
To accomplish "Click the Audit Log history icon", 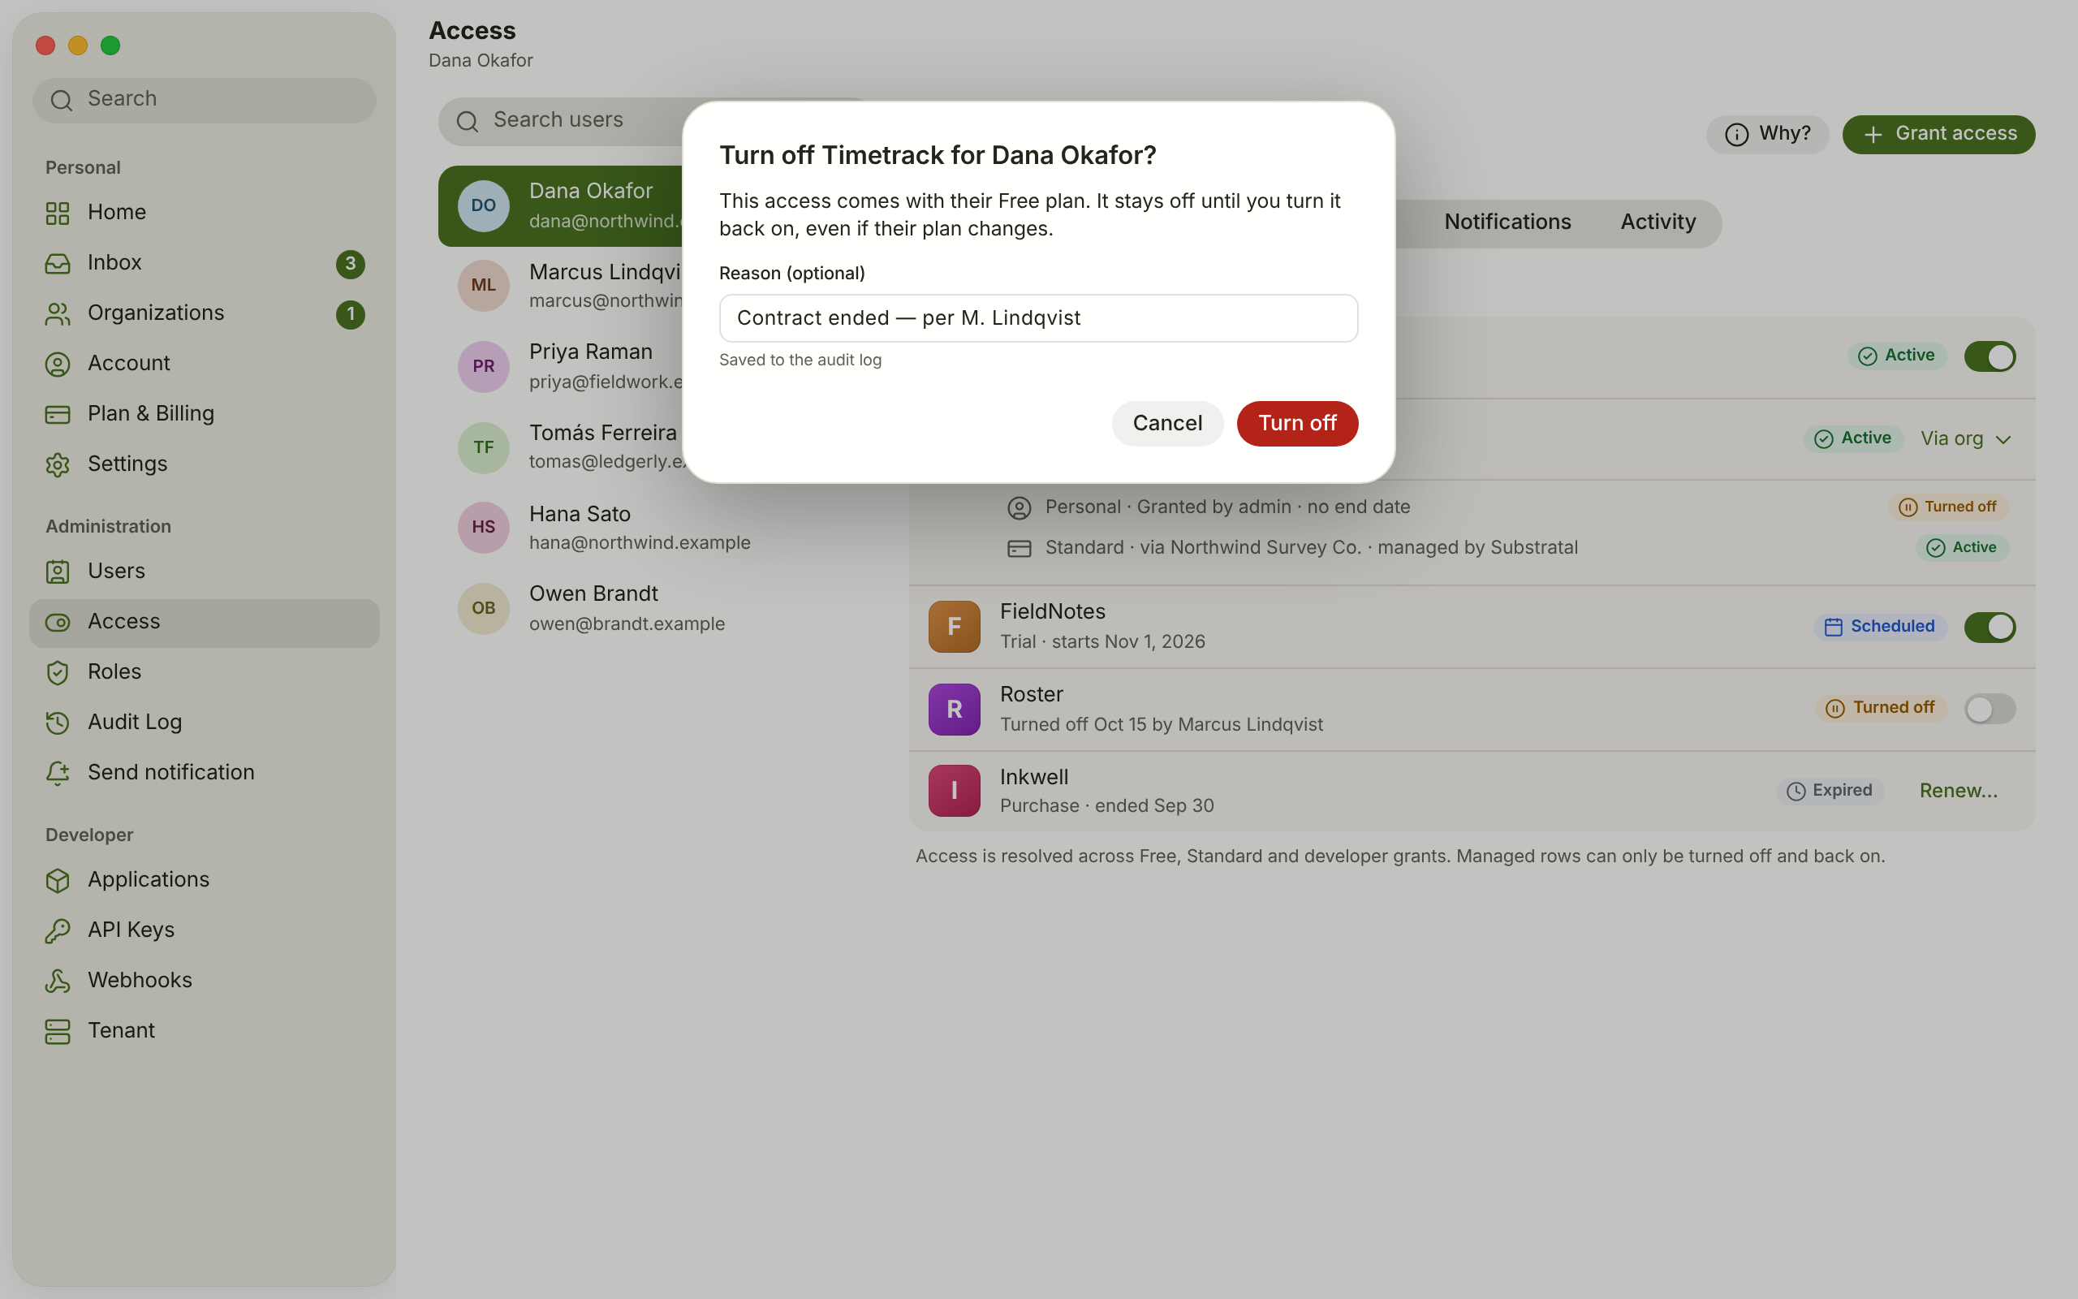I will click(58, 723).
